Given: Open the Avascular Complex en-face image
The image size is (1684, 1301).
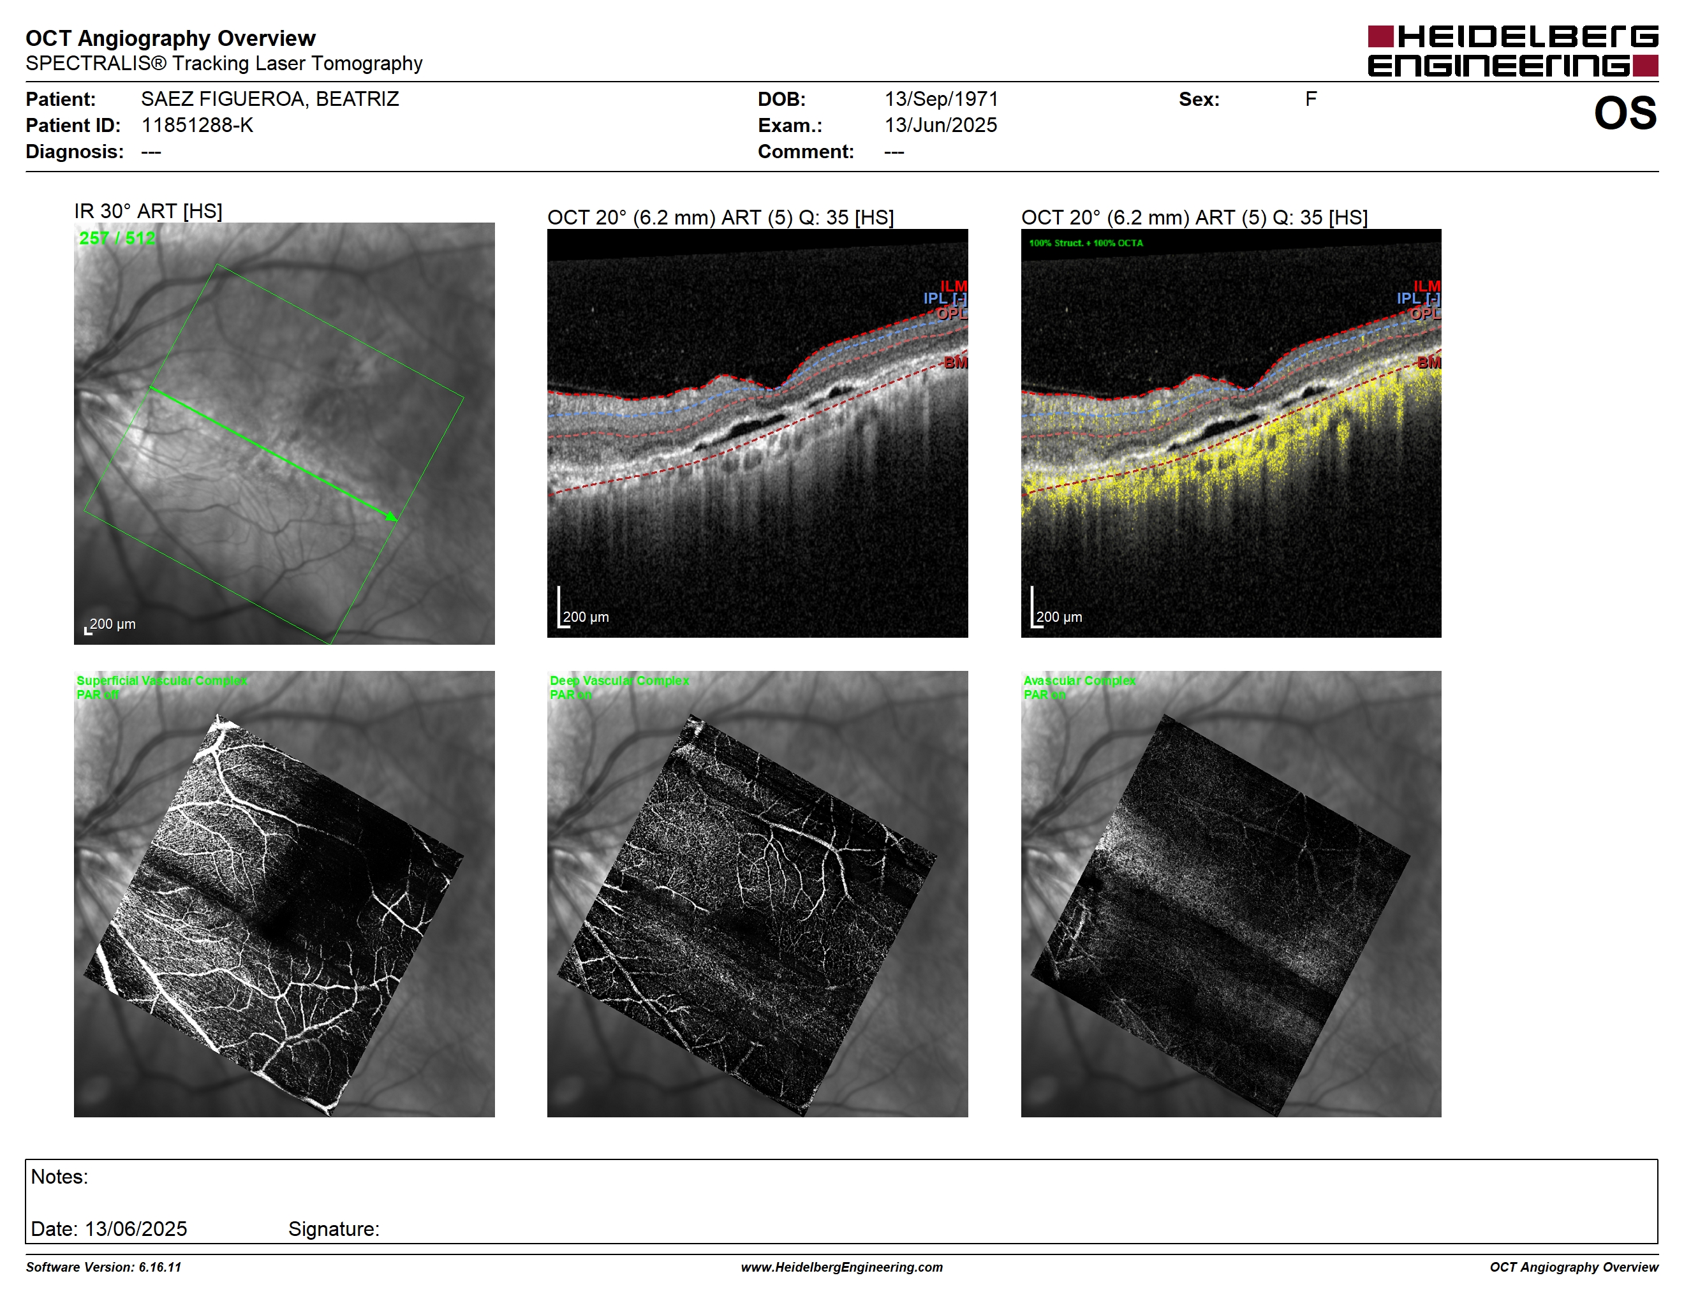Looking at the screenshot, I should [x=1230, y=893].
